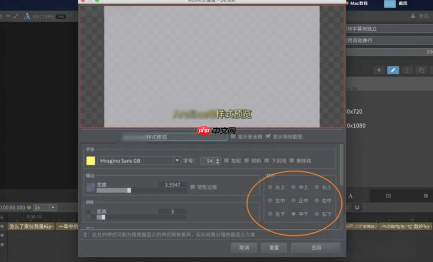The image size is (433, 262).
Task: Enable the 删除线 strikethrough checkbox
Action: (x=291, y=160)
